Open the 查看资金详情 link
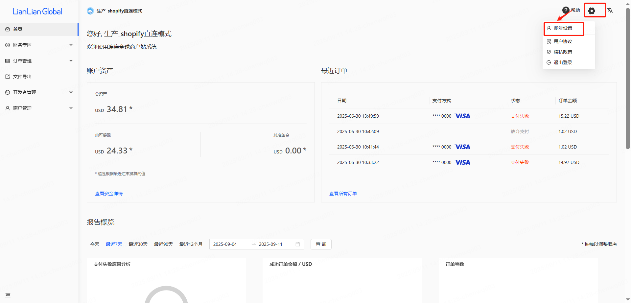The image size is (631, 303). pyautogui.click(x=109, y=194)
